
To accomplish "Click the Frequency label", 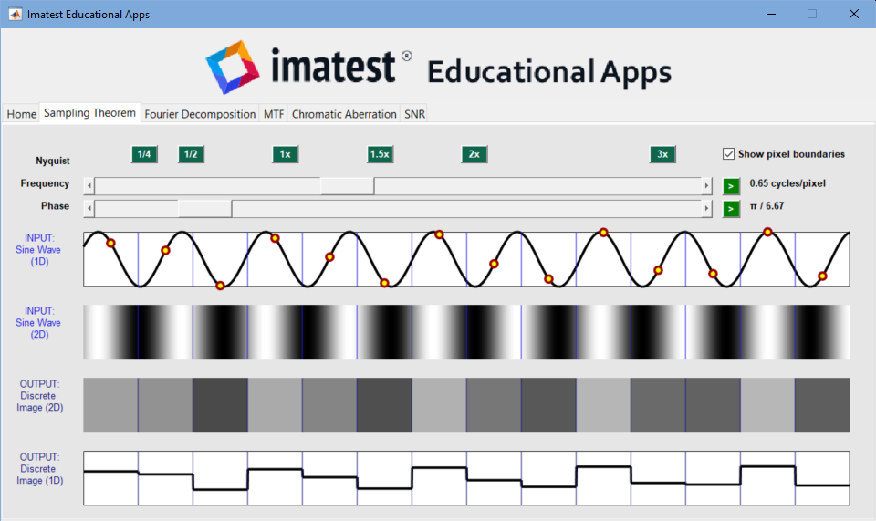I will pos(45,183).
